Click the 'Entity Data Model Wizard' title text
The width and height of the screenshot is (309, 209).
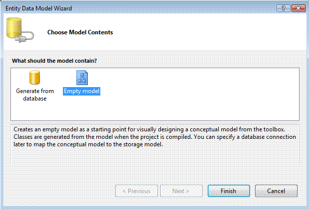(38, 8)
